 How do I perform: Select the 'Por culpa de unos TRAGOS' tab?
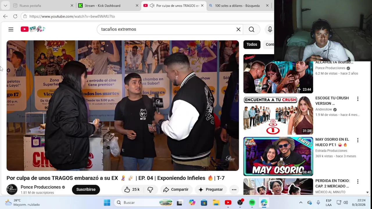click(x=177, y=6)
